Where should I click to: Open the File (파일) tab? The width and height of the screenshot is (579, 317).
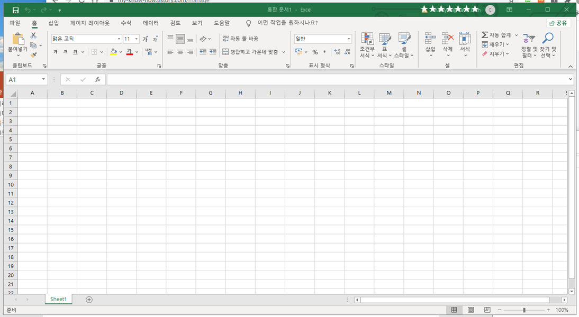click(15, 23)
